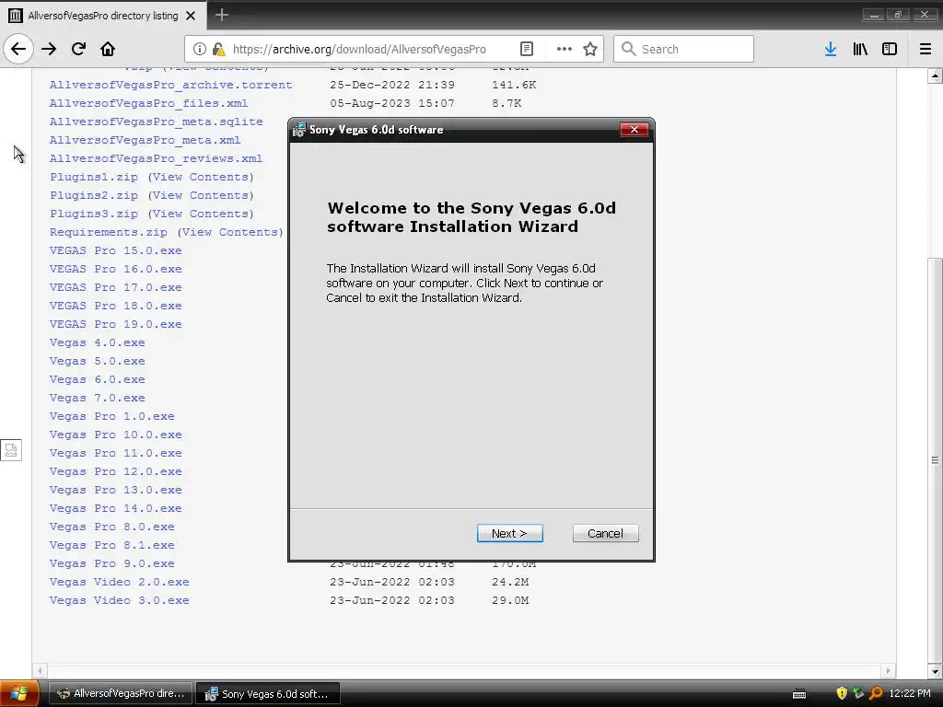The image size is (943, 707).
Task: Open the Windows Start button
Action: tap(19, 693)
